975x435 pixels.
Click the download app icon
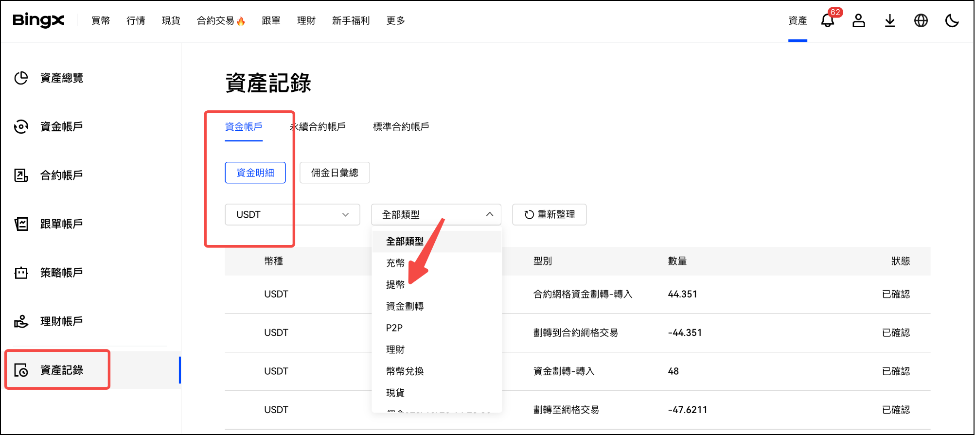[x=889, y=20]
